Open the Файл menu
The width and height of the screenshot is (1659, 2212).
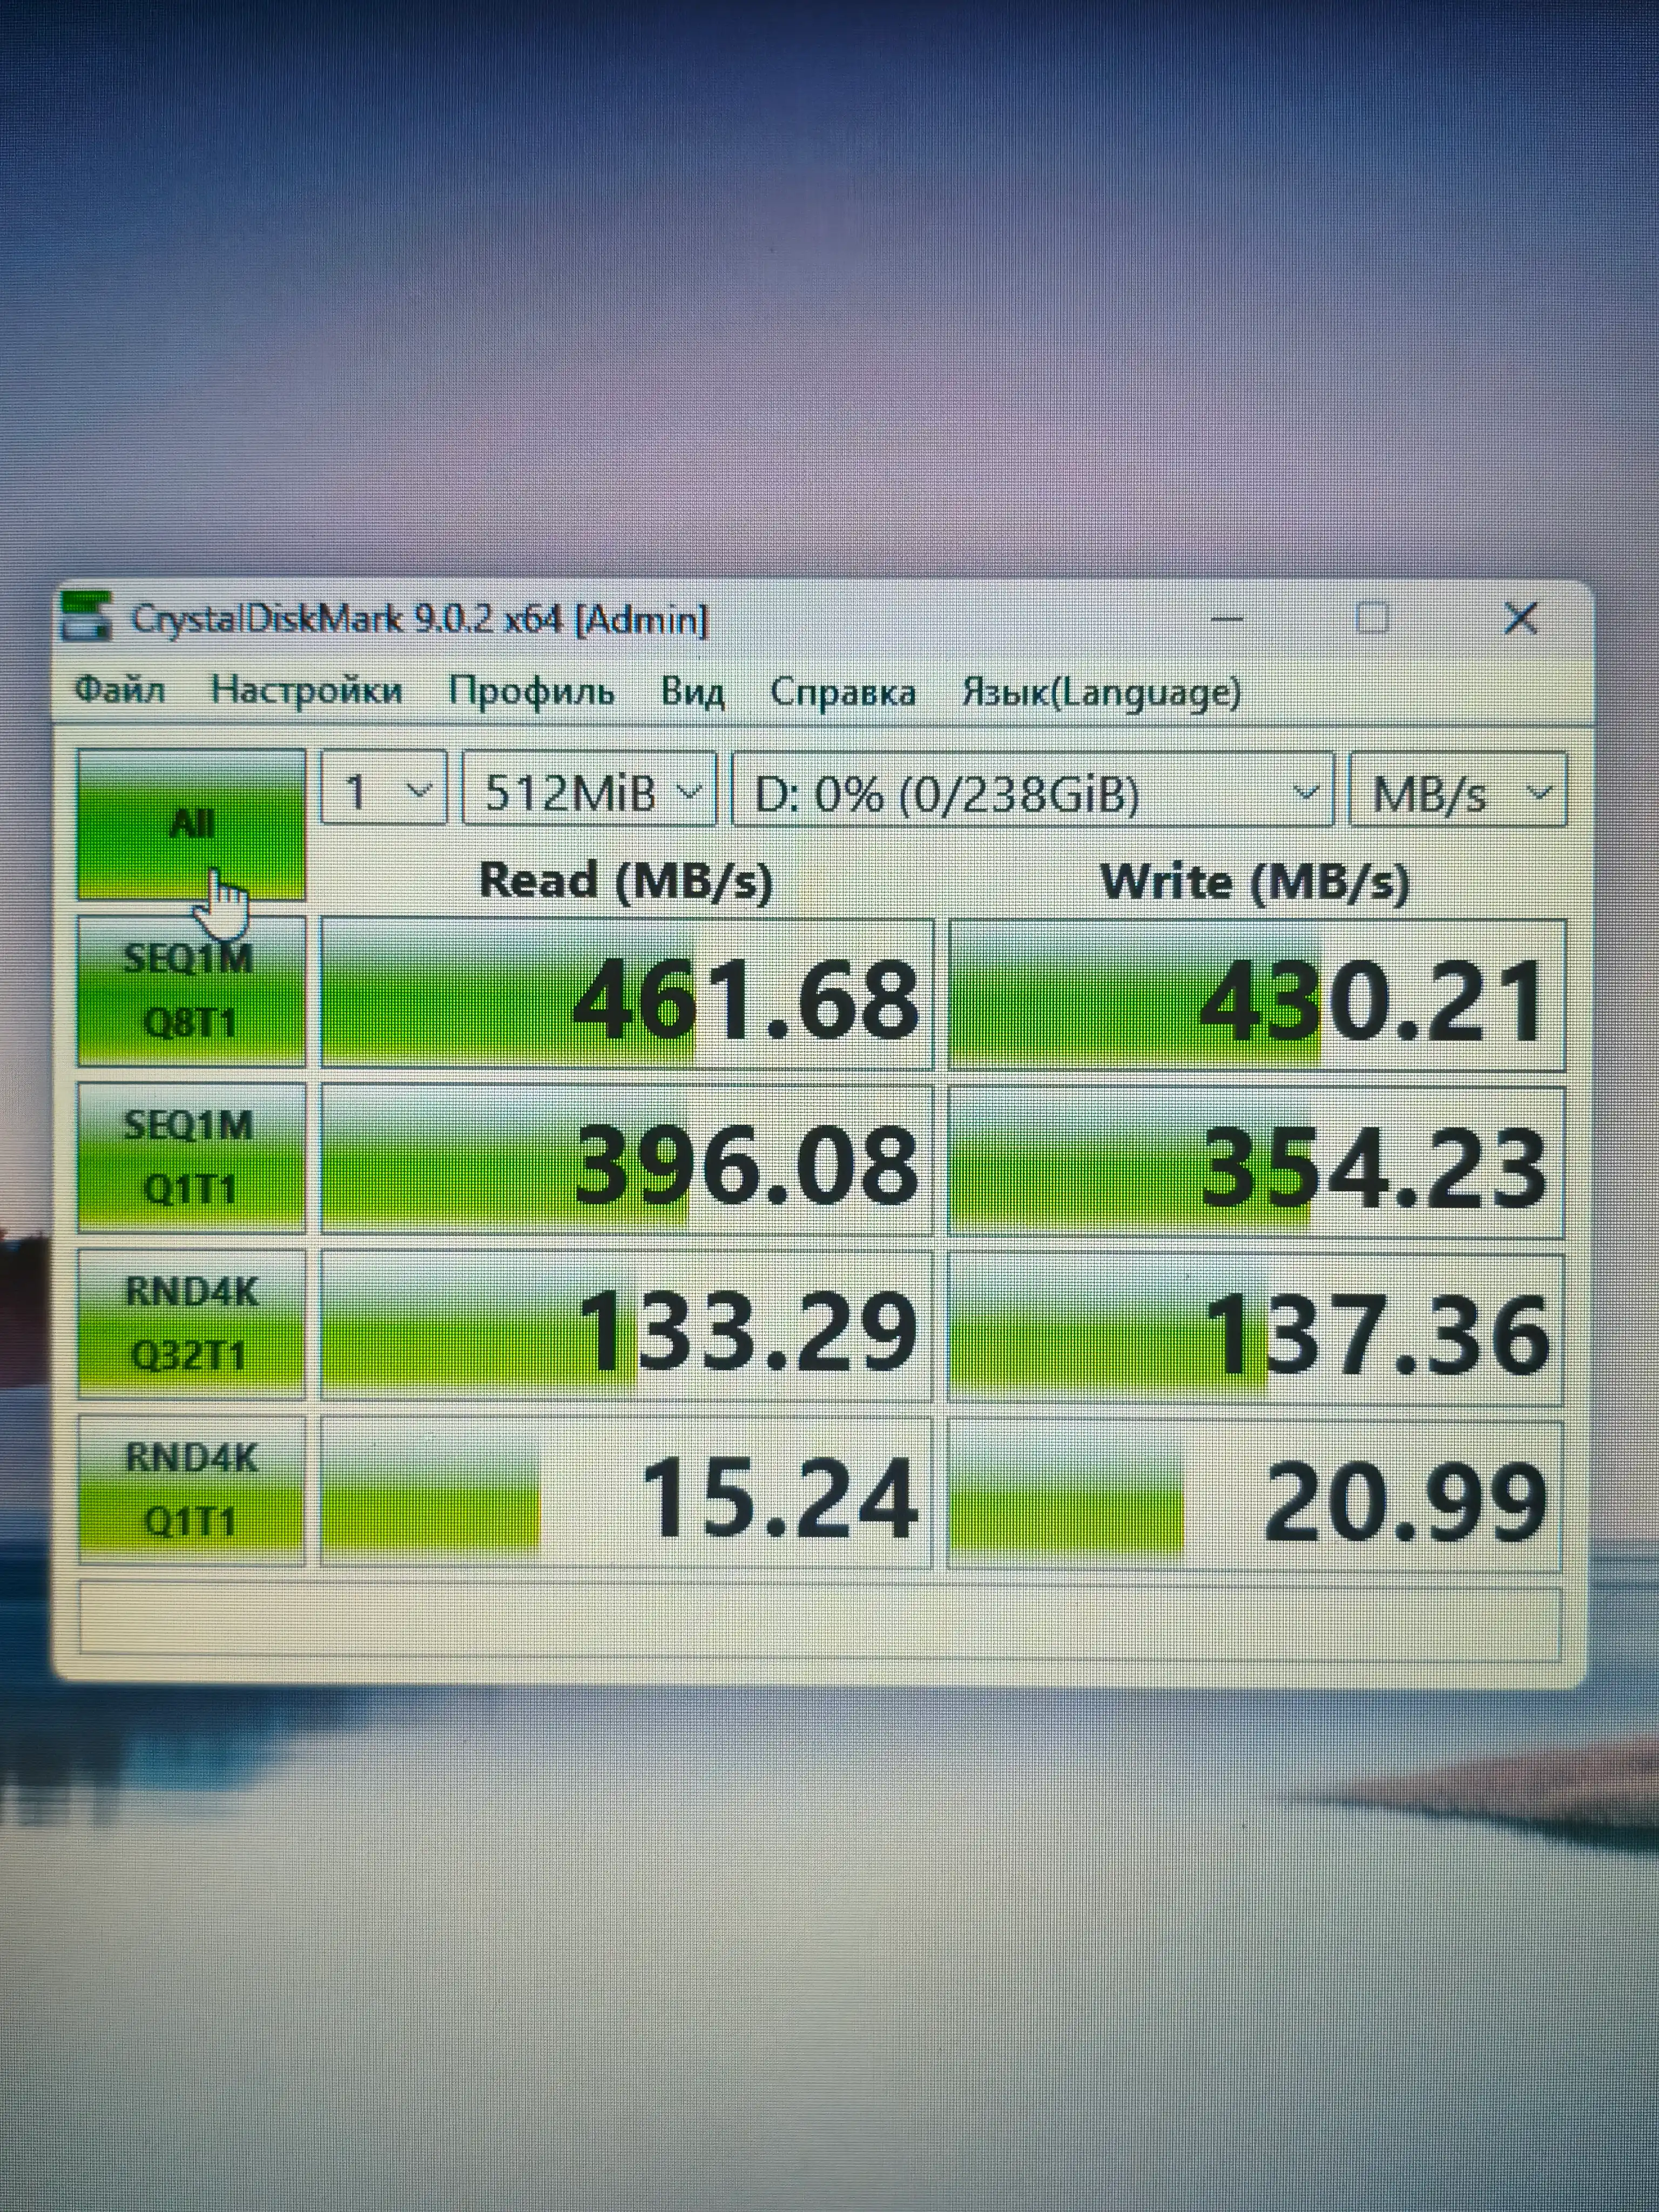pos(120,690)
